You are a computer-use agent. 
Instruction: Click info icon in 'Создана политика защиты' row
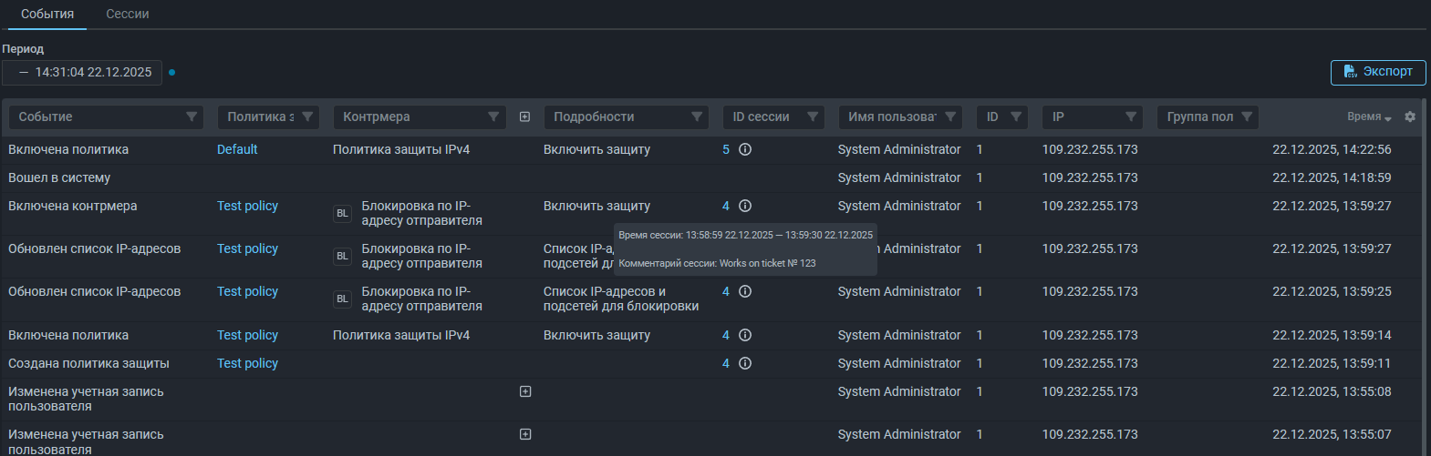tap(745, 363)
